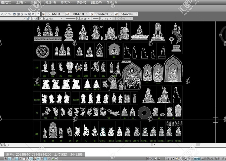Image resolution: width=226 pixels, height=161 pixels.
Task: Click the 填充 status bar button
Action: pyautogui.click(x=211, y=159)
